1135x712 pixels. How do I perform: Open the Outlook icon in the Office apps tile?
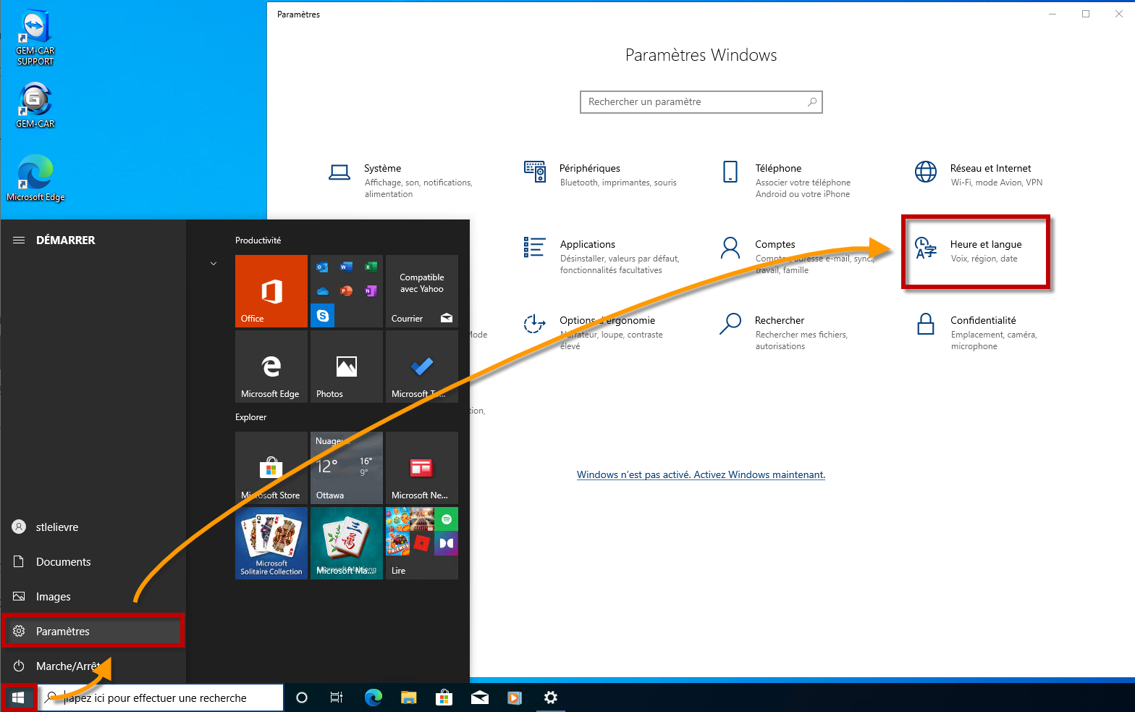[322, 267]
